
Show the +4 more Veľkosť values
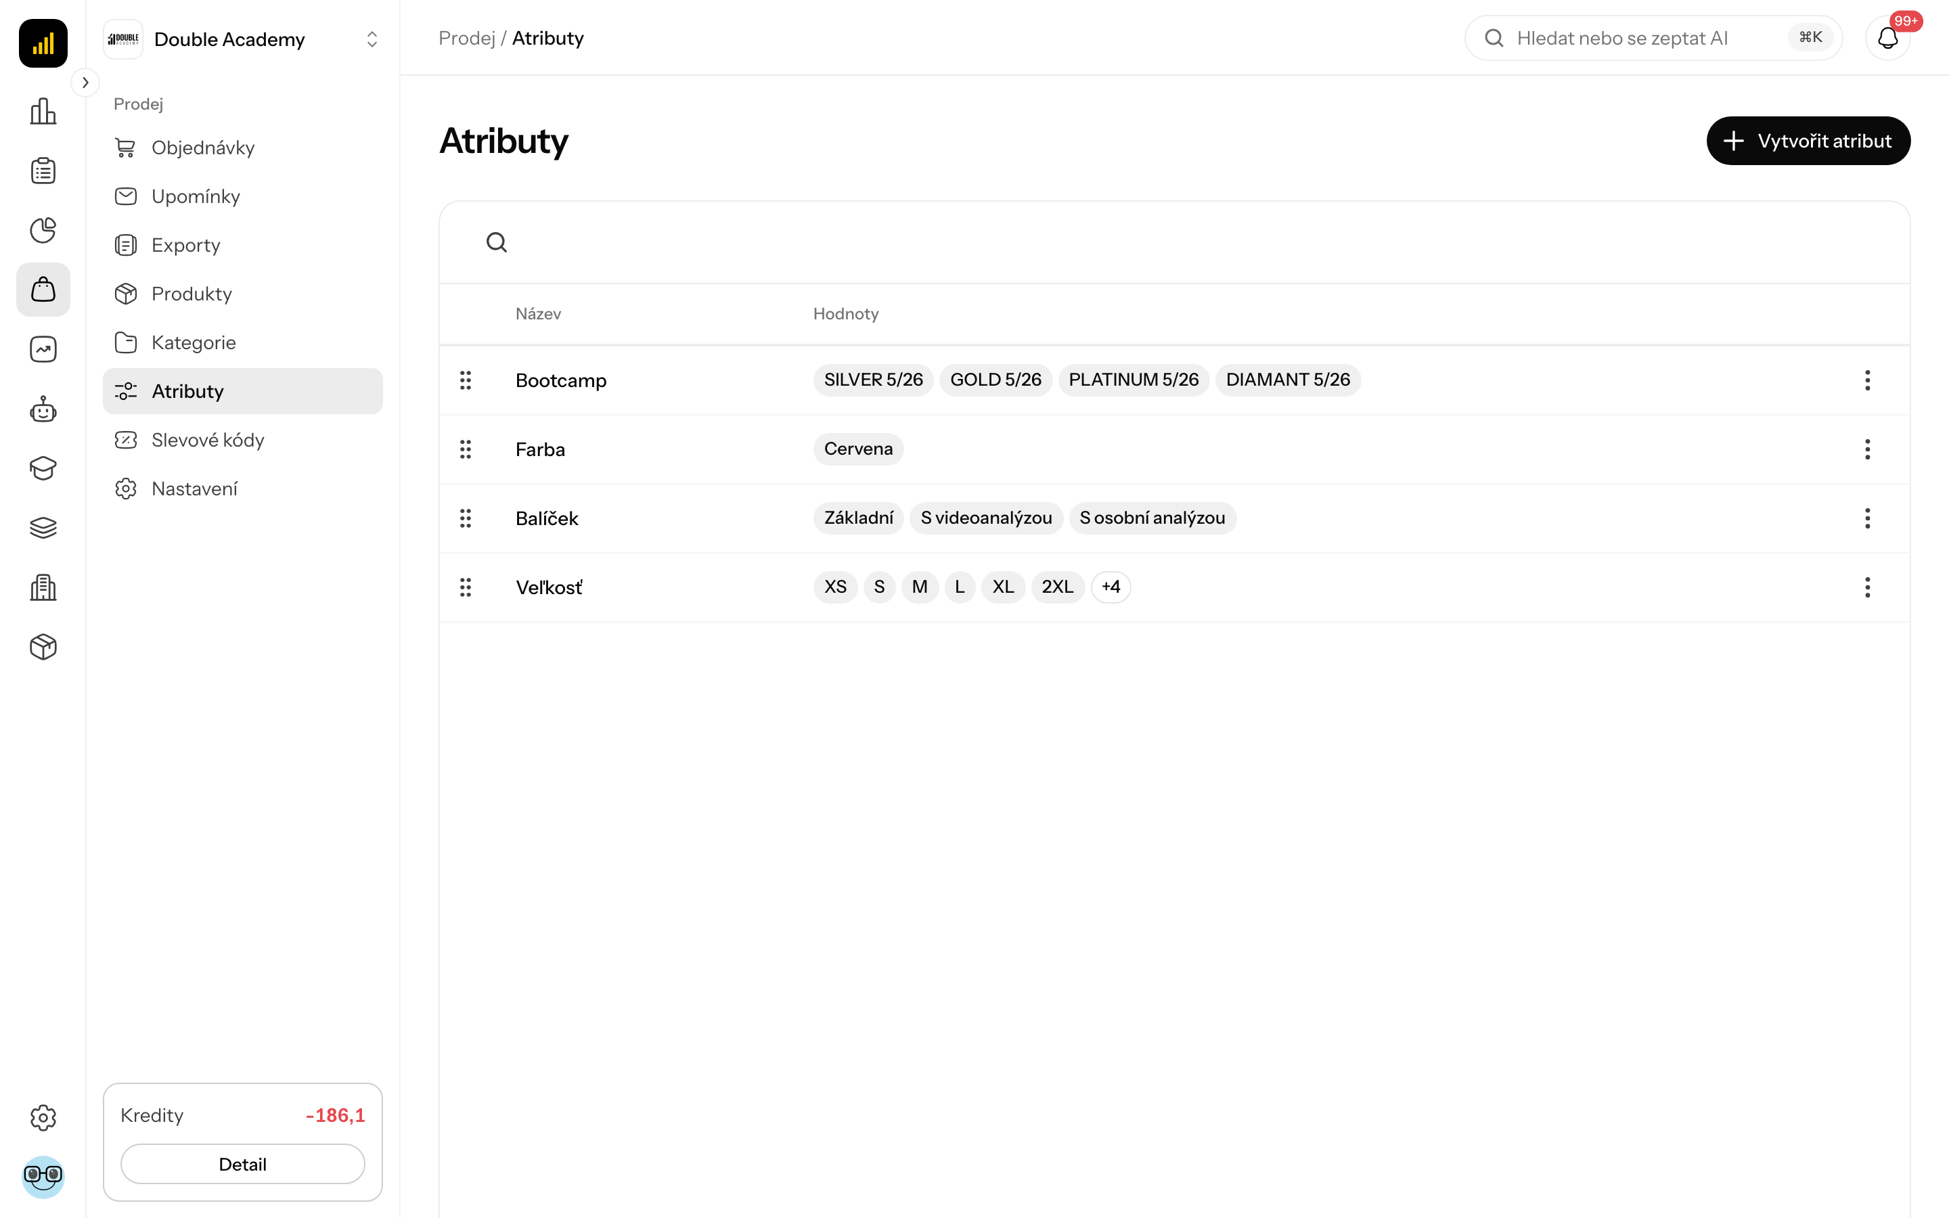1111,587
